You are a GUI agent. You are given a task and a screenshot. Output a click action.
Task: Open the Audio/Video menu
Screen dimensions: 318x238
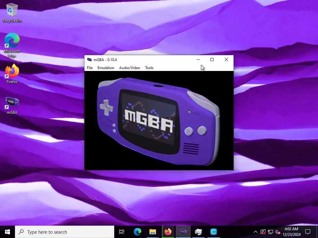tap(129, 68)
